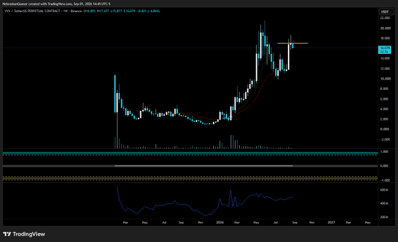Select the yellow horizontal resistance line
Viewport: 398px width, 242px height.
[293, 43]
